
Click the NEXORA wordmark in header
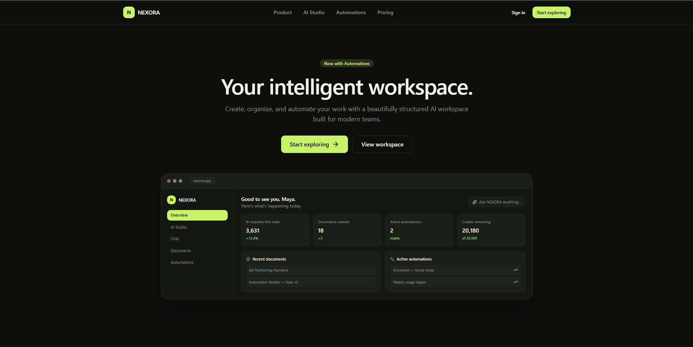coord(149,12)
